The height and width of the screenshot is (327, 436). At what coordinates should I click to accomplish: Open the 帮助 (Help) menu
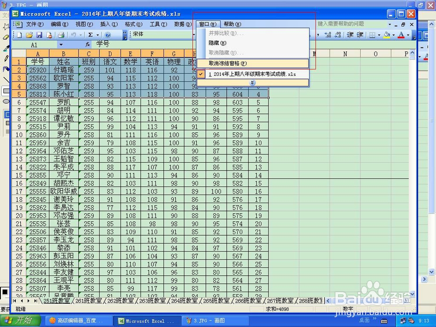pos(232,24)
